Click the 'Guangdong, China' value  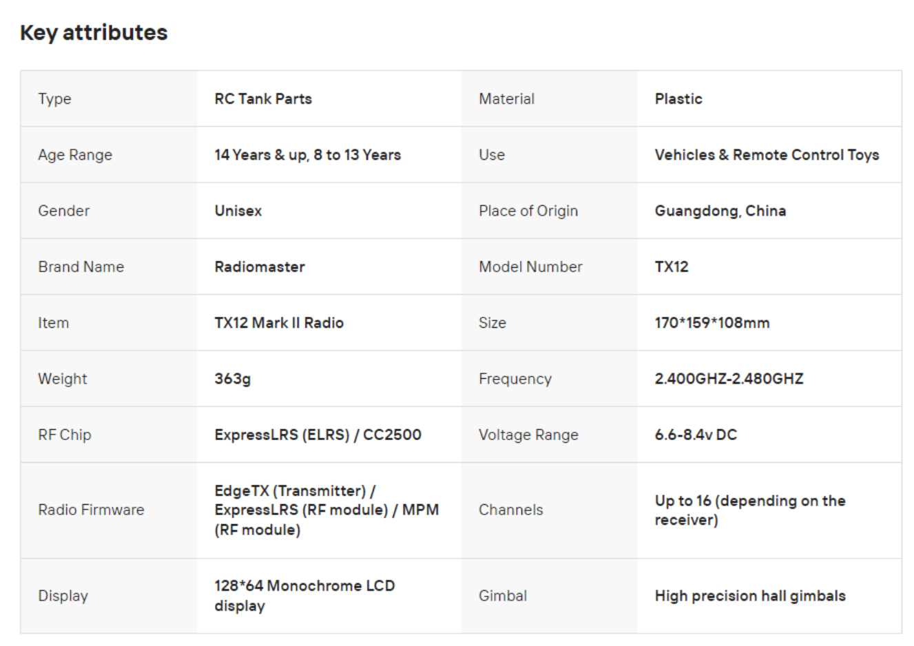(720, 211)
